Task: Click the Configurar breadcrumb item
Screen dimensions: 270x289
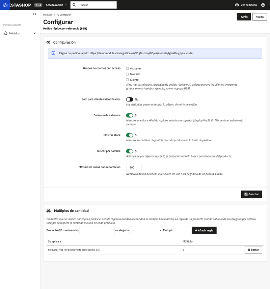Action: pos(64,15)
